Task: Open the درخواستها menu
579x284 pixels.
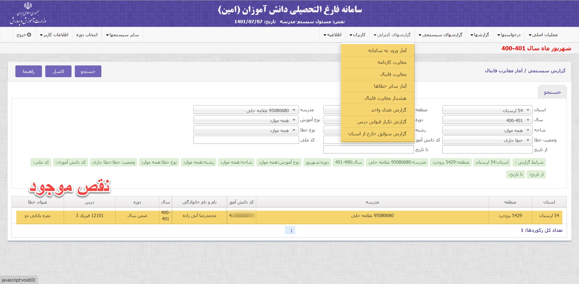Action: click(x=509, y=35)
